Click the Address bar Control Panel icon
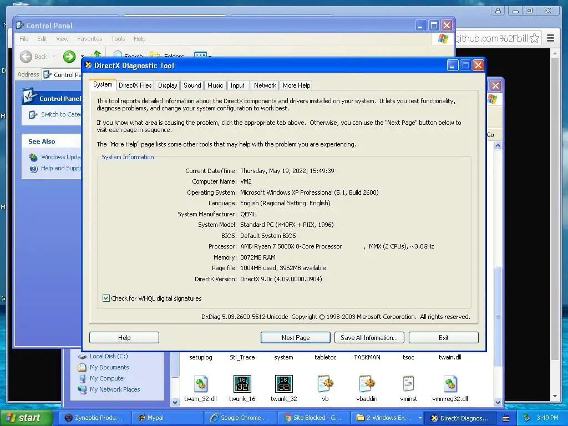The width and height of the screenshot is (568, 426). [47, 75]
